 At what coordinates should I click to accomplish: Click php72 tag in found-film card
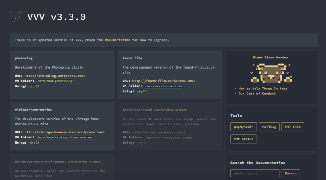pyautogui.click(x=142, y=91)
